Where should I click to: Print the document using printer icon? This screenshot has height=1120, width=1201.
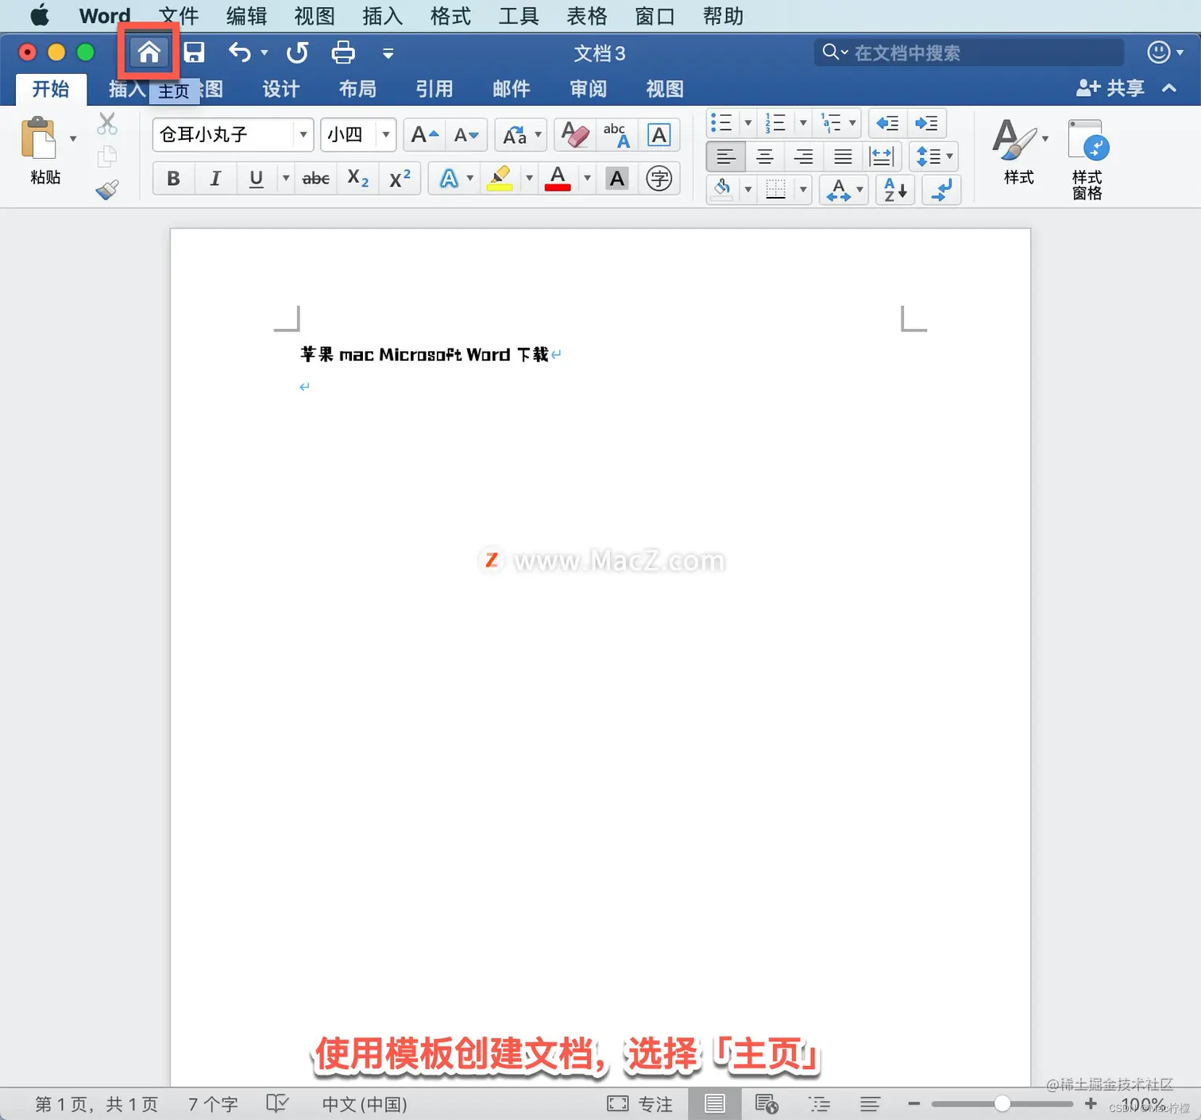click(x=343, y=53)
